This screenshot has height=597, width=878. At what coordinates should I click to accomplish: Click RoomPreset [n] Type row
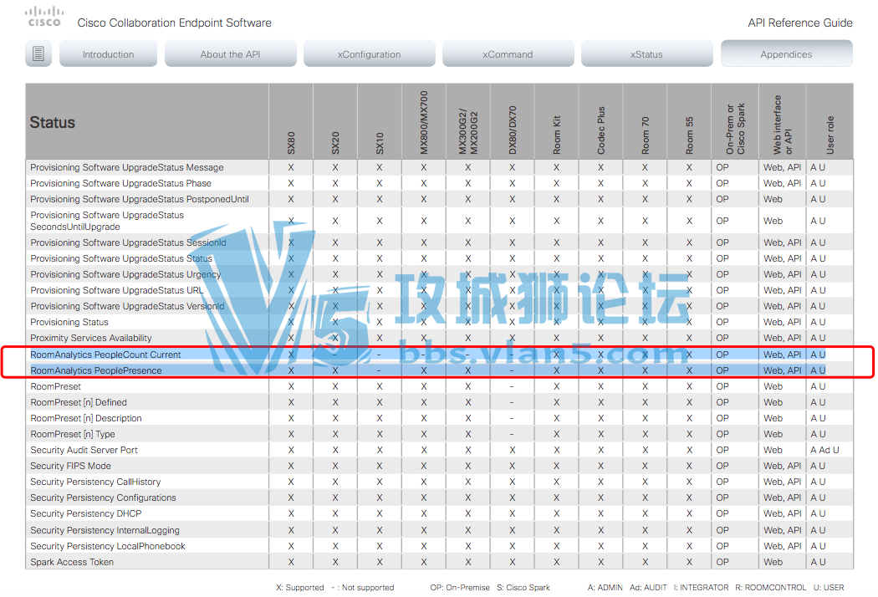click(440, 434)
